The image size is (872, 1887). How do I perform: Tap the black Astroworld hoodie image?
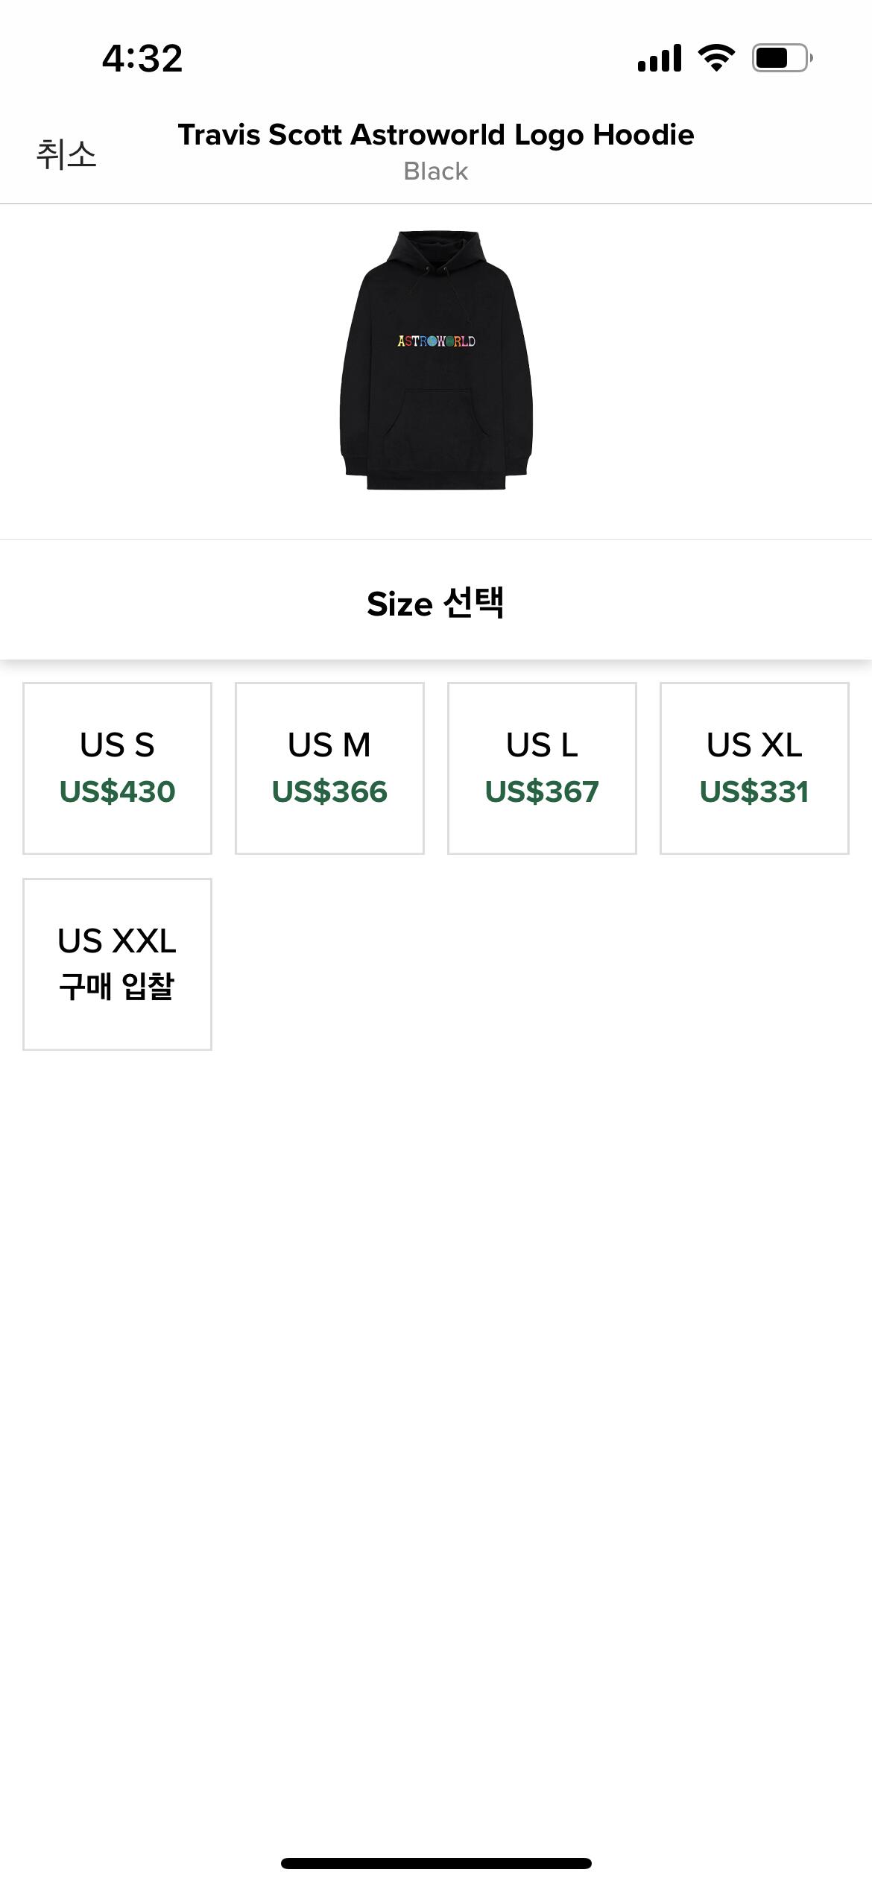[436, 360]
